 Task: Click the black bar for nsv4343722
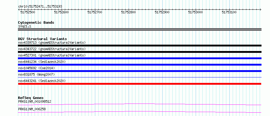(140, 52)
